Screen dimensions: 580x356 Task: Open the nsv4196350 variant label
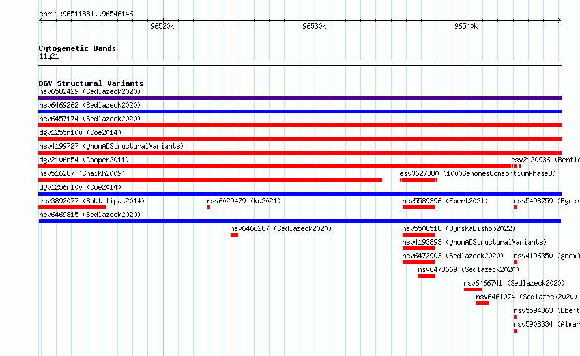coord(547,256)
